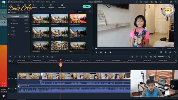Expand the LUT category
This screenshot has width=178, height=100.
point(11,31)
